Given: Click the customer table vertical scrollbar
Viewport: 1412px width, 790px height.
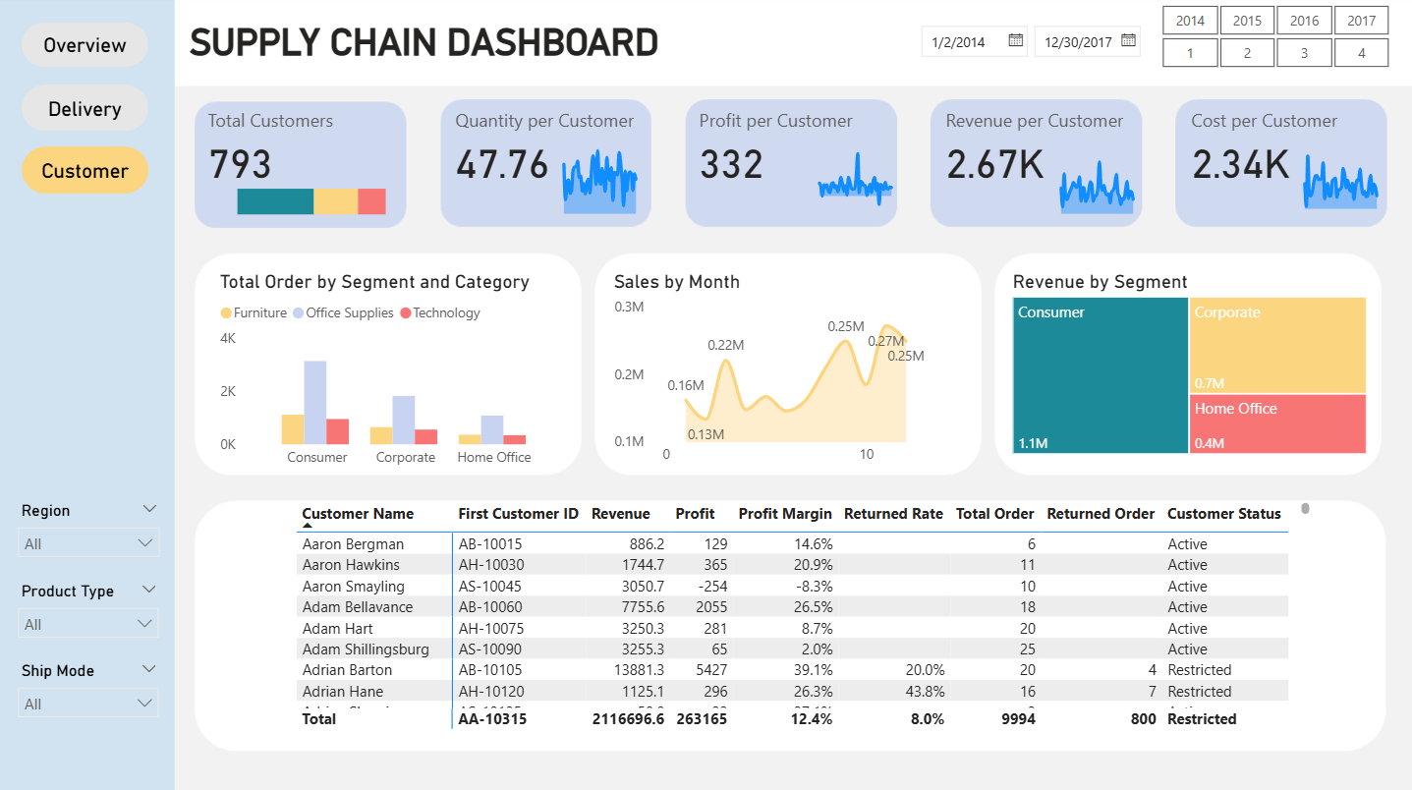Looking at the screenshot, I should tap(1305, 509).
